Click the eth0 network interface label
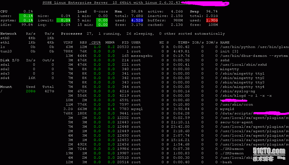 pos(5,38)
